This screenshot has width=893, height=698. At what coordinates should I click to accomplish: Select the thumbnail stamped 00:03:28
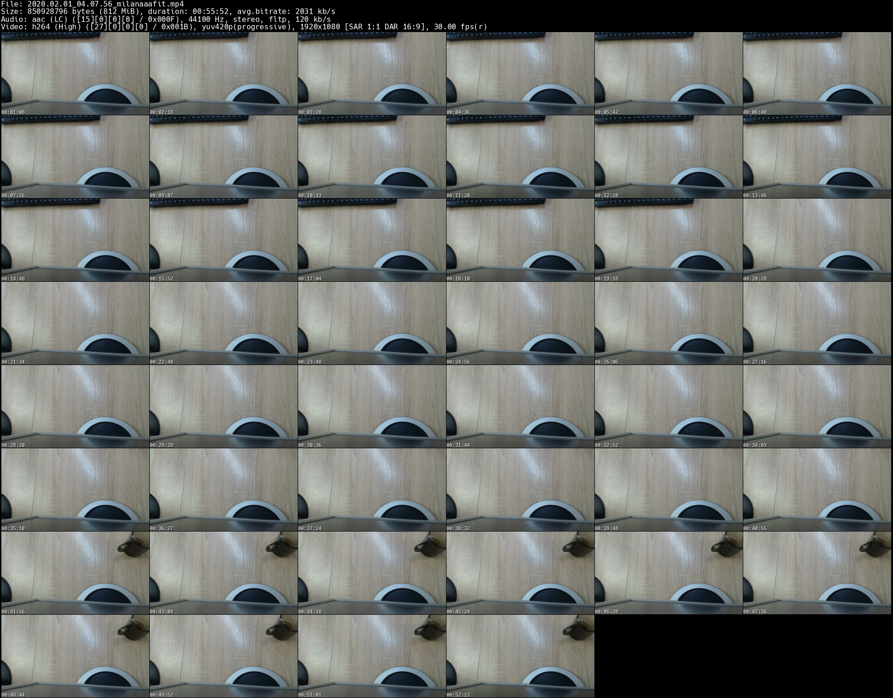(x=372, y=73)
